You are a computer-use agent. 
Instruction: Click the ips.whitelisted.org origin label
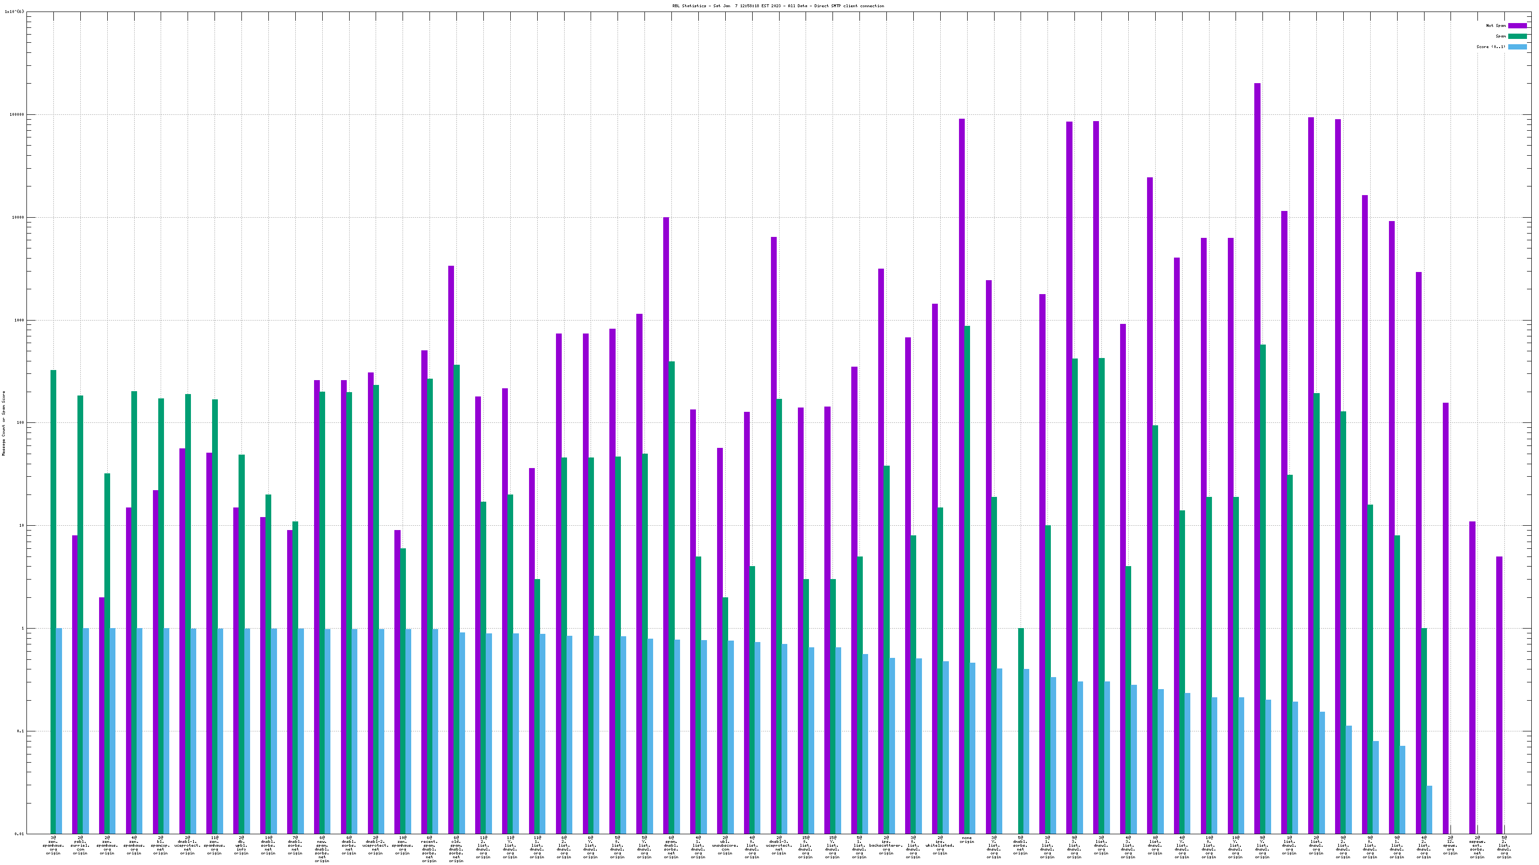940,846
